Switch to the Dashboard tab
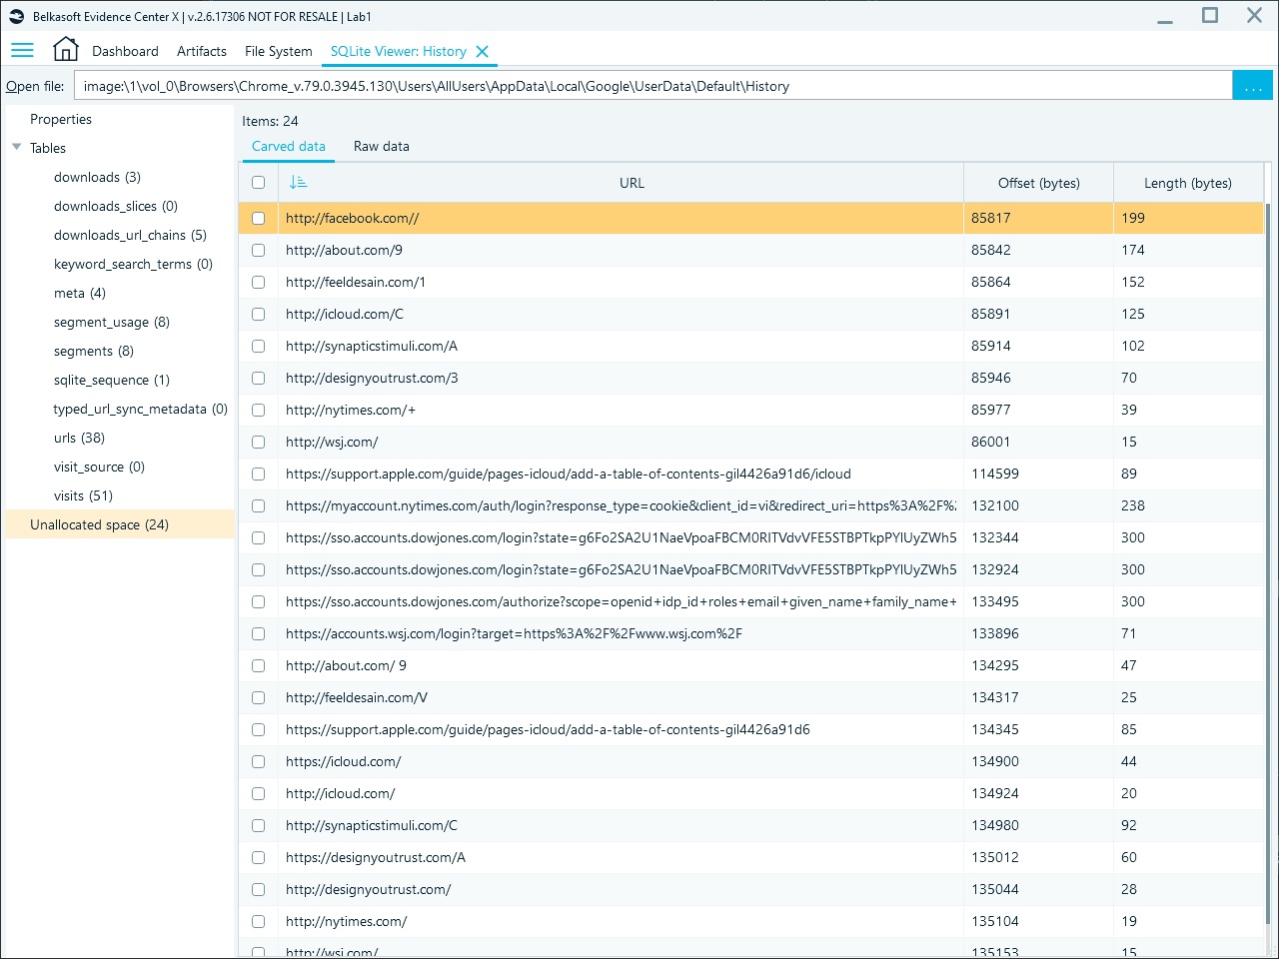This screenshot has height=959, width=1279. click(x=125, y=51)
